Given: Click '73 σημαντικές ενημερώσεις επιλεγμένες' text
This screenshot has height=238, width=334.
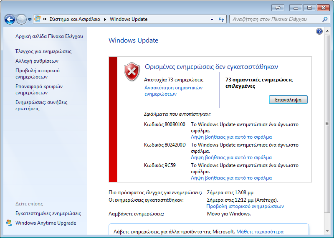Looking at the screenshot, I should click(259, 83).
